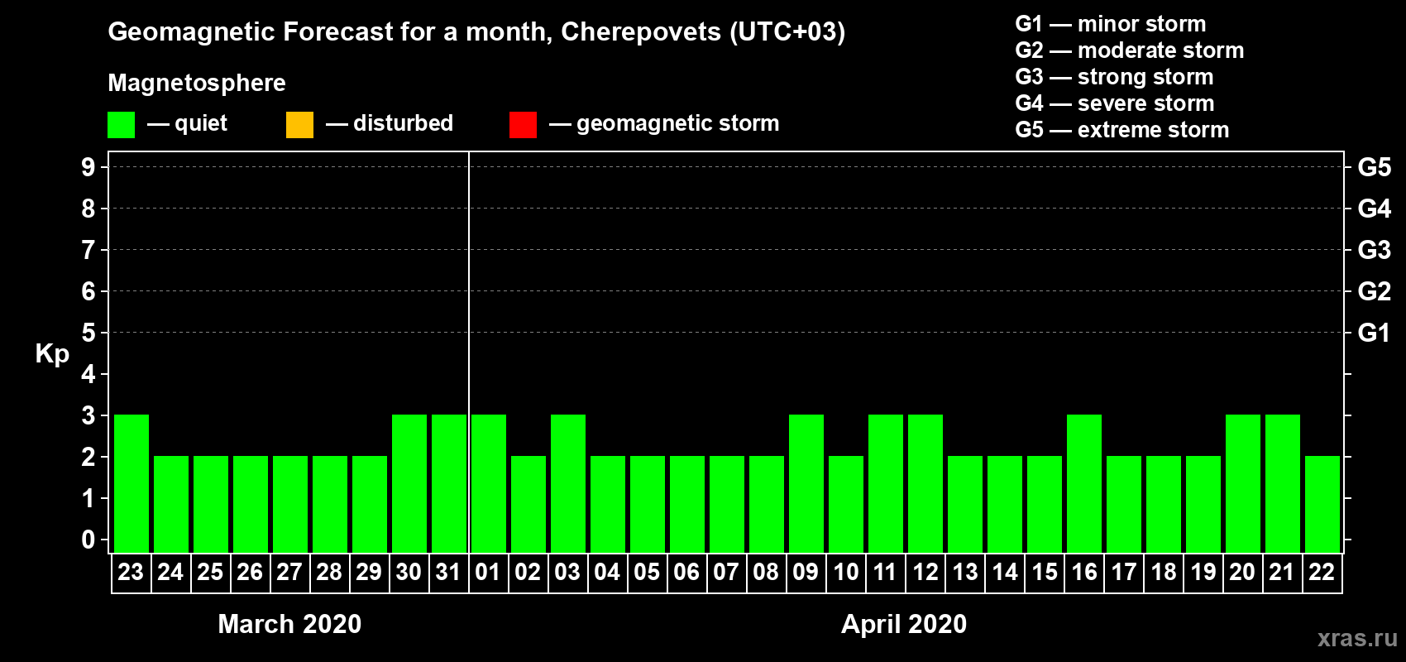Click the date label 03
1406x662 pixels.
pos(567,572)
